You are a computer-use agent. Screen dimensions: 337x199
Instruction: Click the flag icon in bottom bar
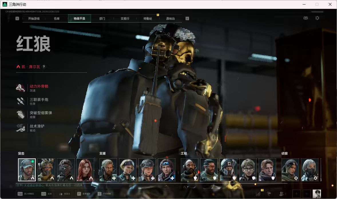coord(269,194)
